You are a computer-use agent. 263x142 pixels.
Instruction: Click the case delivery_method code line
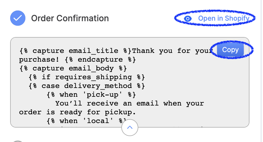(x=87, y=86)
